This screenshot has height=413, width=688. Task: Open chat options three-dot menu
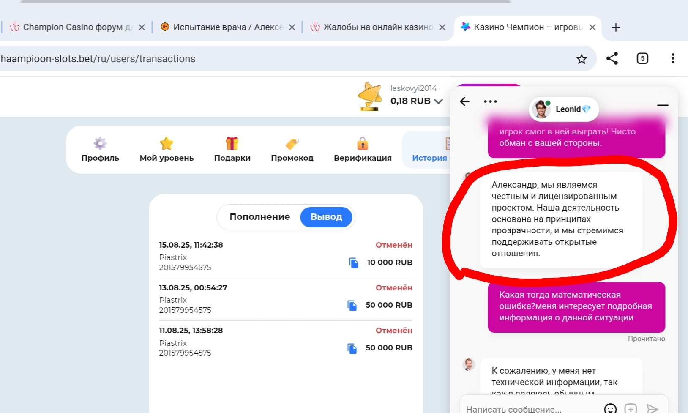click(x=490, y=101)
